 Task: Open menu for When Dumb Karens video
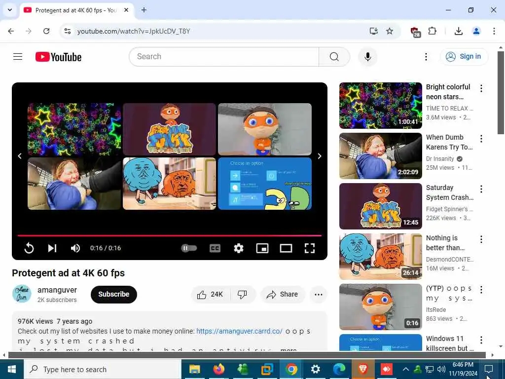point(481,139)
